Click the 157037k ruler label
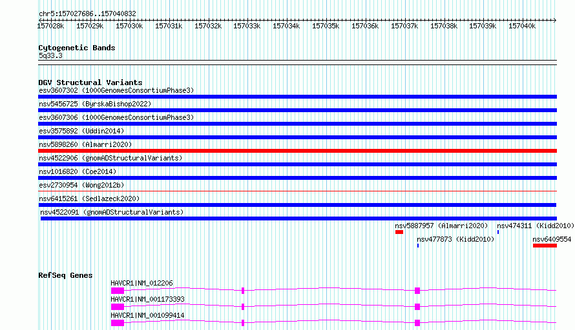Image resolution: width=575 pixels, height=330 pixels. pyautogui.click(x=404, y=26)
